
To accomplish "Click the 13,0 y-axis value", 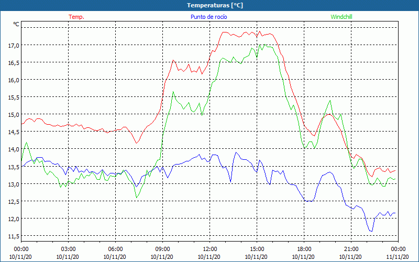I will coord(14,184).
